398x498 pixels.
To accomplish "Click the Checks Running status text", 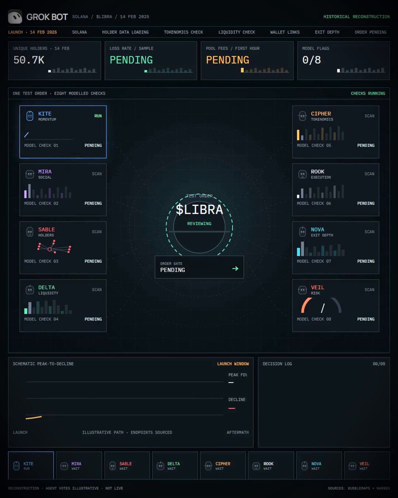I will [368, 93].
